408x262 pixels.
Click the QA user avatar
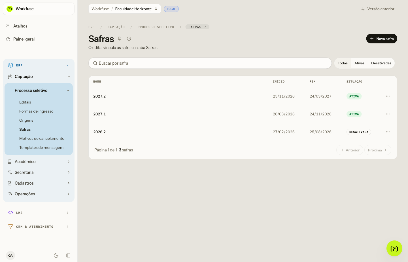(x=10, y=255)
